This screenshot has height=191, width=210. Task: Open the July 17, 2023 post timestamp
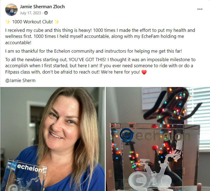[x=30, y=13]
